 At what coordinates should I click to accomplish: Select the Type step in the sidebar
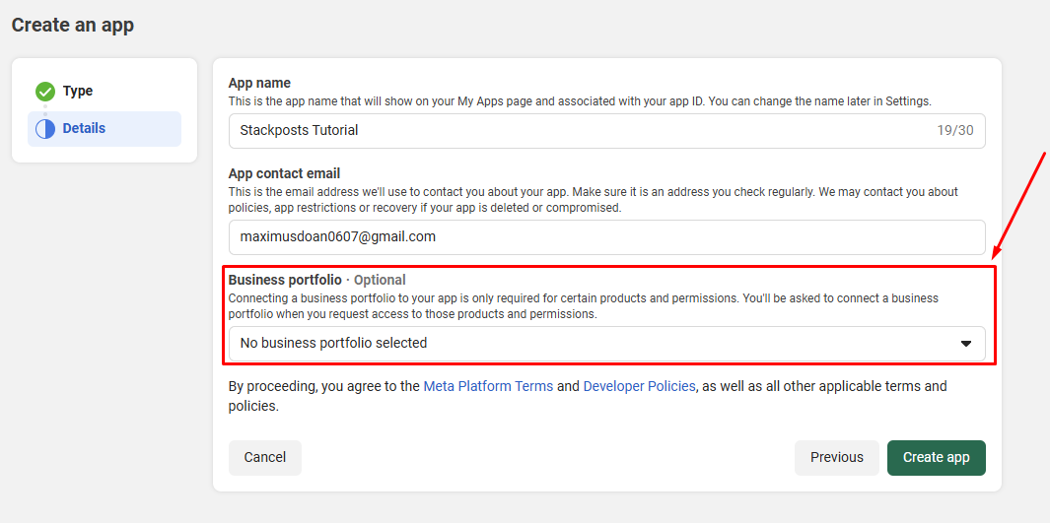77,92
